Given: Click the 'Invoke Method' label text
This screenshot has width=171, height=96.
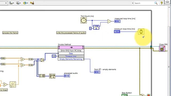Looking at the screenshot, I should (64, 45).
